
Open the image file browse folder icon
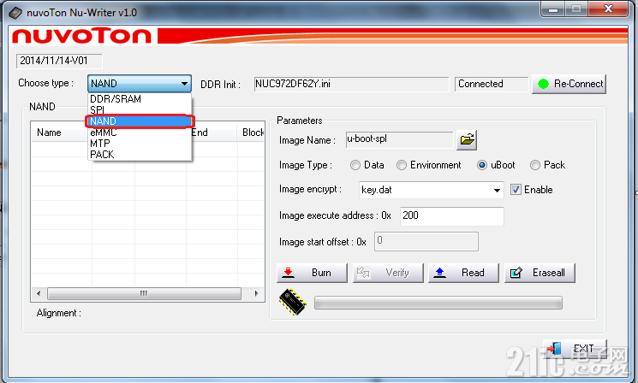click(466, 140)
